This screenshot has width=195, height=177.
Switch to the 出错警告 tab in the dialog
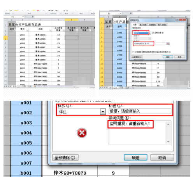[x=152, y=25]
